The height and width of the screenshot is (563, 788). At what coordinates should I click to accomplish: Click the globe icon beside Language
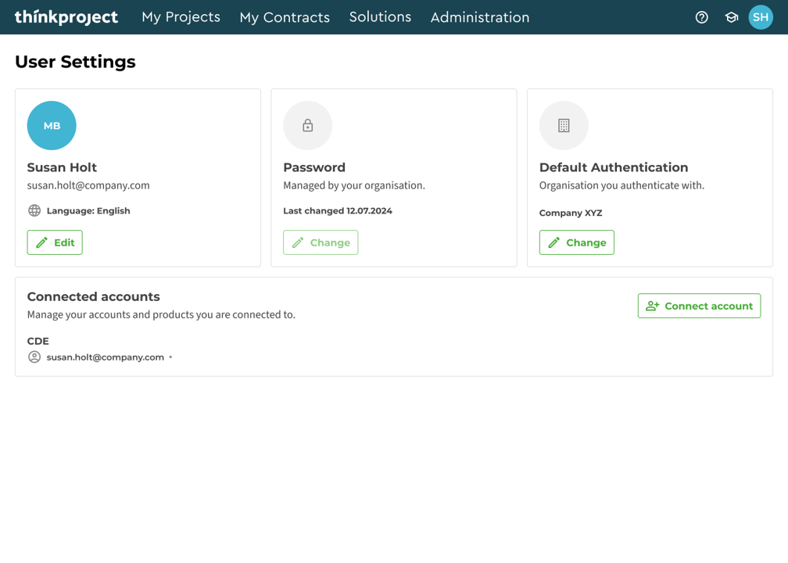tap(34, 210)
